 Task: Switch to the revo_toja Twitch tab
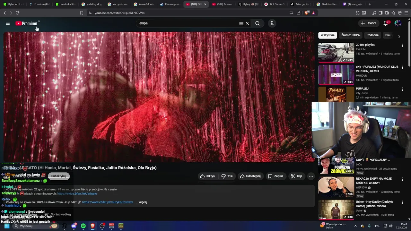click(x=353, y=4)
